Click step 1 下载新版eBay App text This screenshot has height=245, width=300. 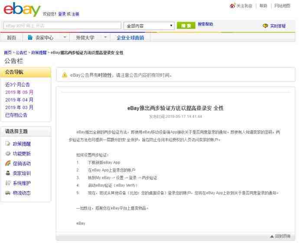click(x=104, y=163)
